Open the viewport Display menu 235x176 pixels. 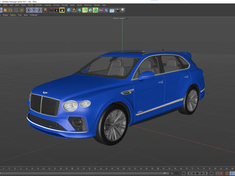5,15
